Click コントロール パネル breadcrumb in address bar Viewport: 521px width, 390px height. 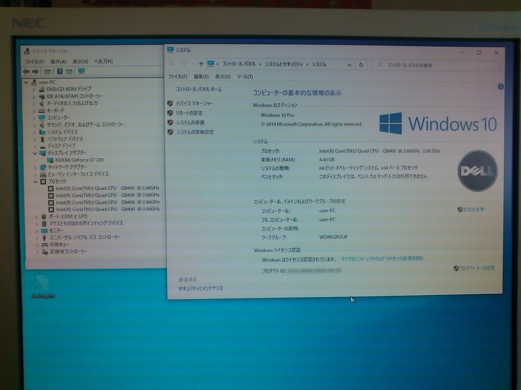pos(239,64)
